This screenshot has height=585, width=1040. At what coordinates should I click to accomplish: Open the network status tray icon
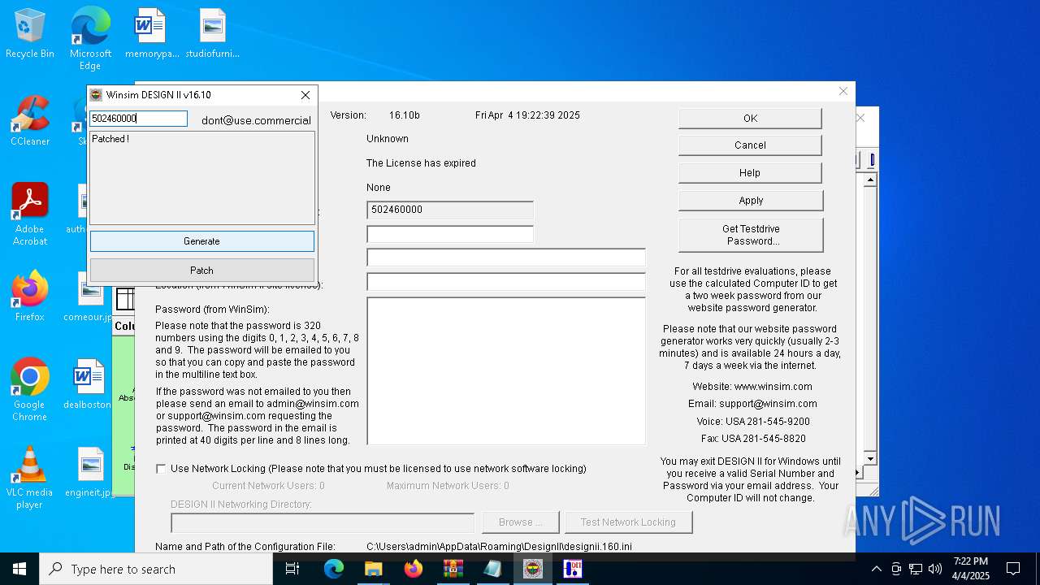point(916,569)
